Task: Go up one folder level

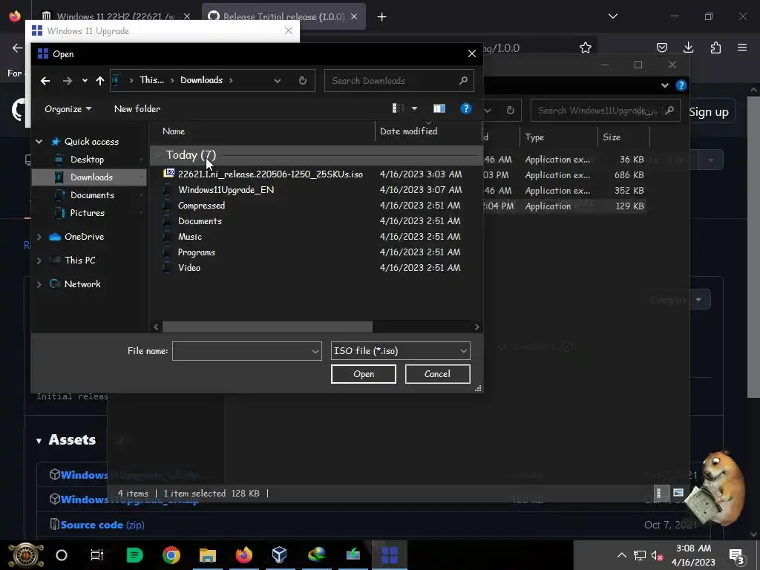Action: click(x=100, y=81)
